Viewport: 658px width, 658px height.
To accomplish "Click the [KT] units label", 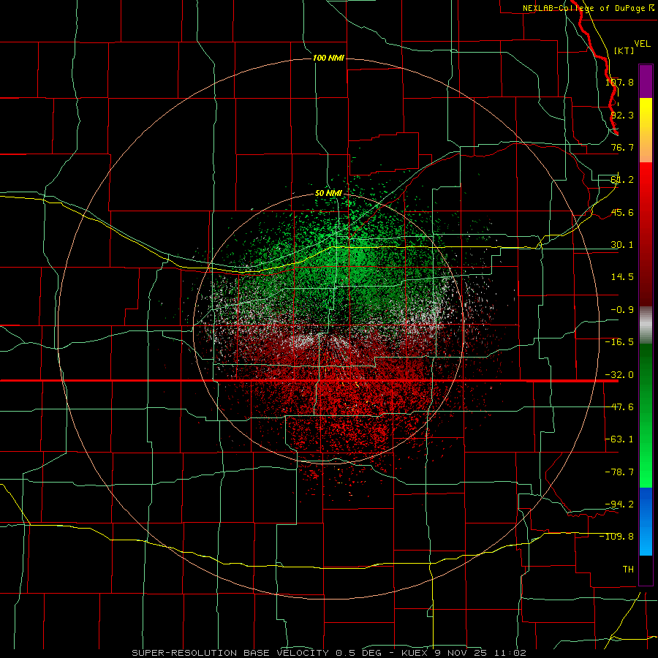I will tap(624, 50).
